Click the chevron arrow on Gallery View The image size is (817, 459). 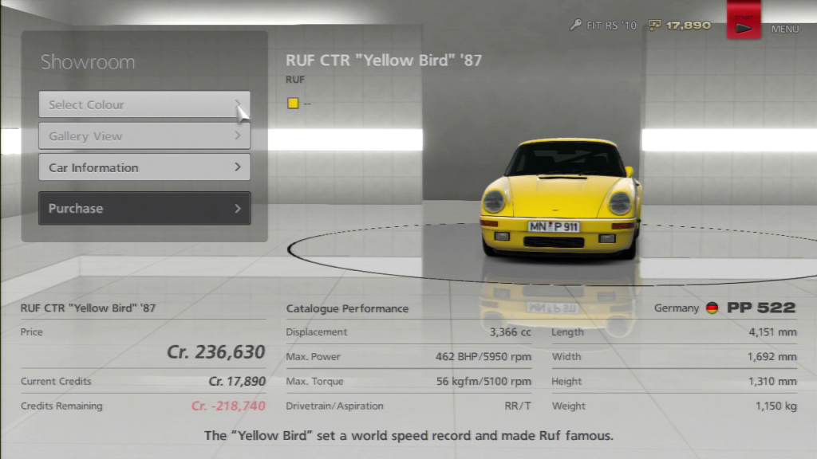(238, 135)
